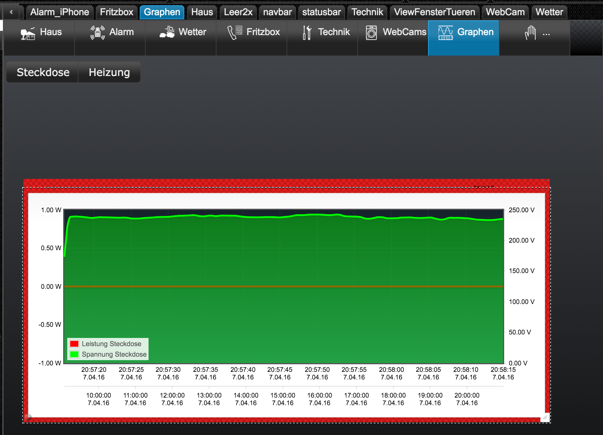Click the Haus house icon in navbar

coord(28,33)
